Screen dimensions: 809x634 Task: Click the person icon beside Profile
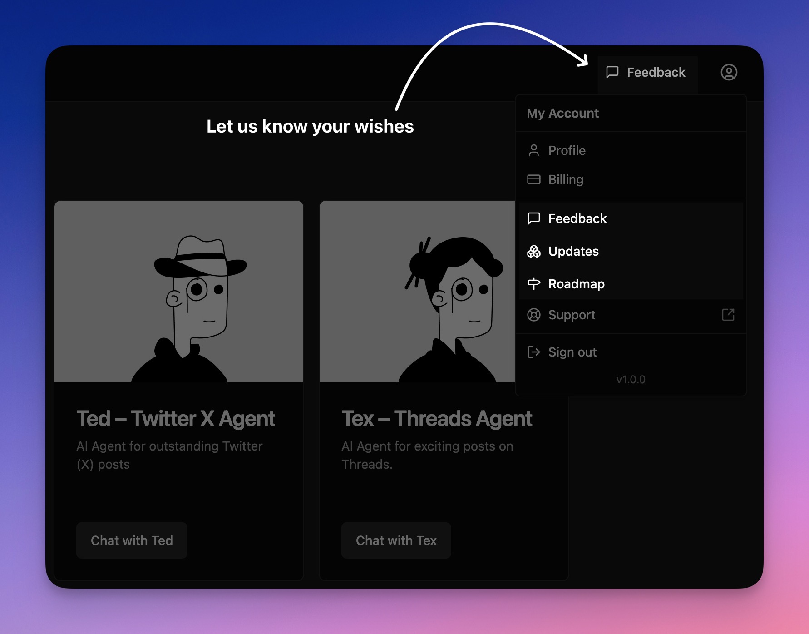534,150
